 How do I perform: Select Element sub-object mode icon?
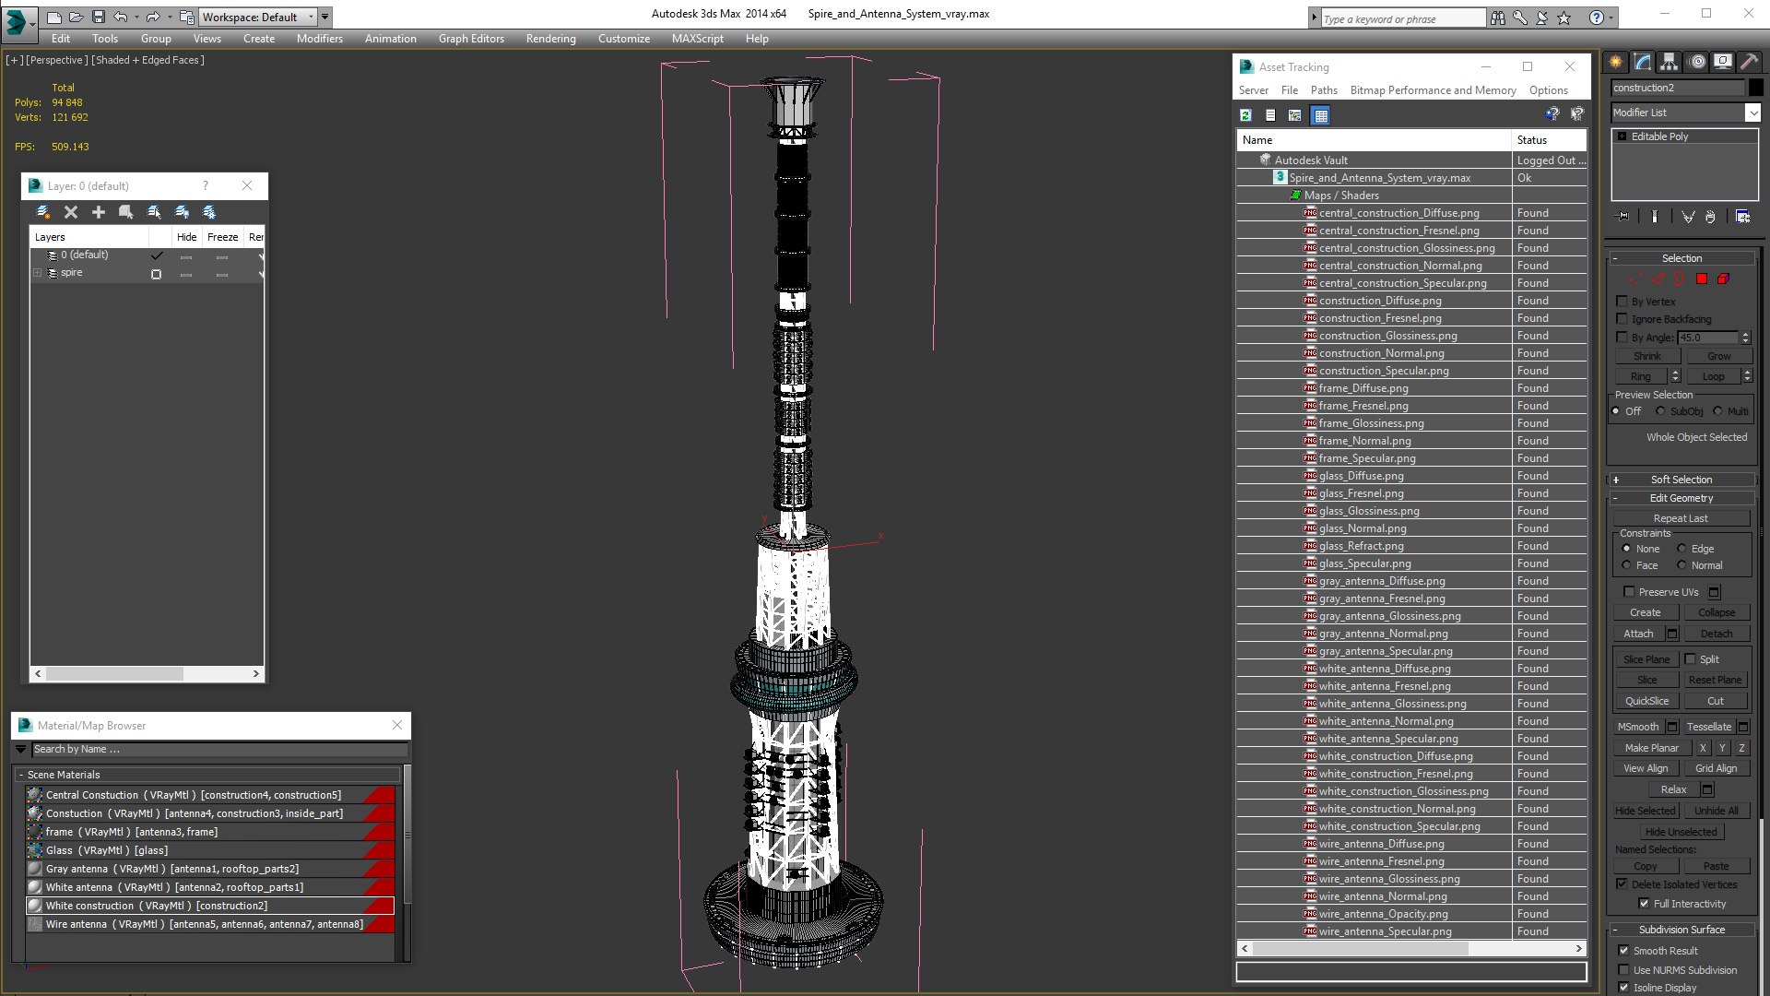click(x=1723, y=279)
